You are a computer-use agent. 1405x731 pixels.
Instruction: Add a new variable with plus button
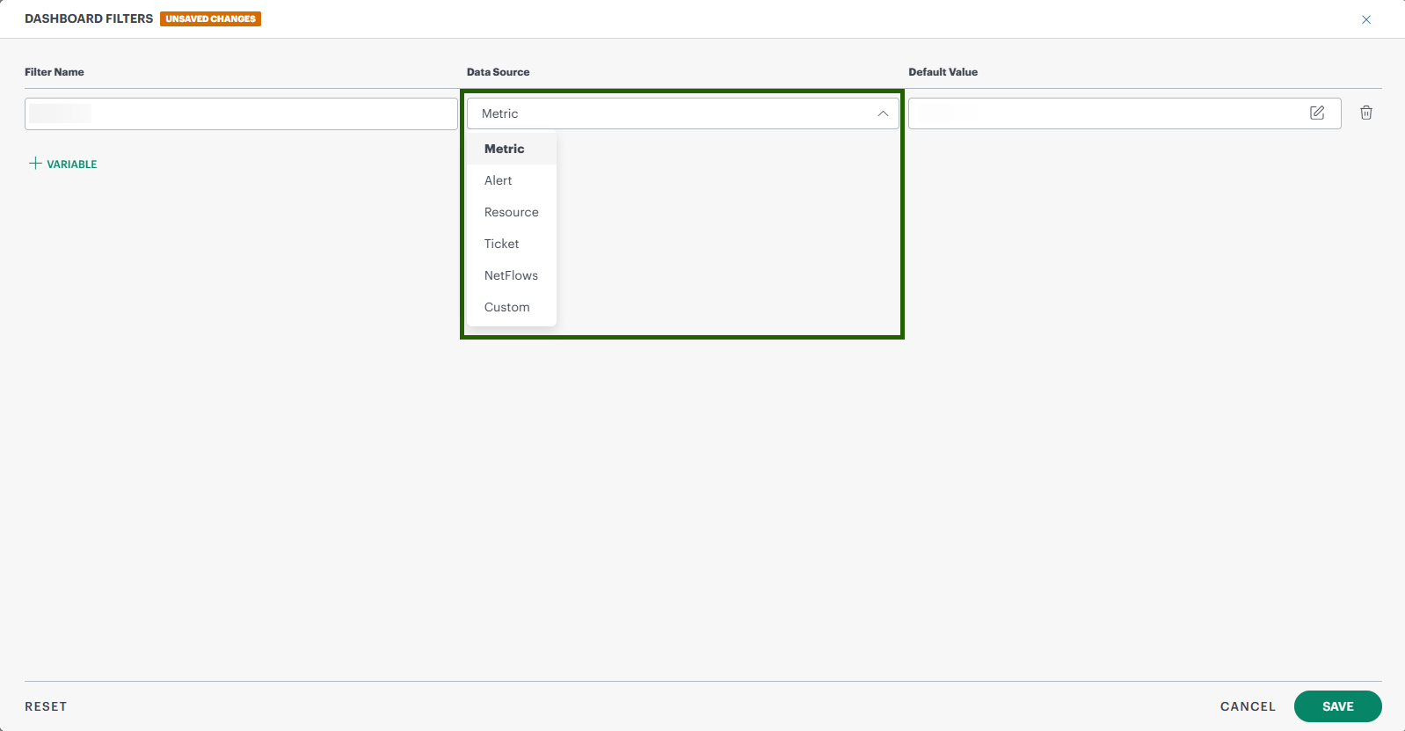pyautogui.click(x=62, y=164)
